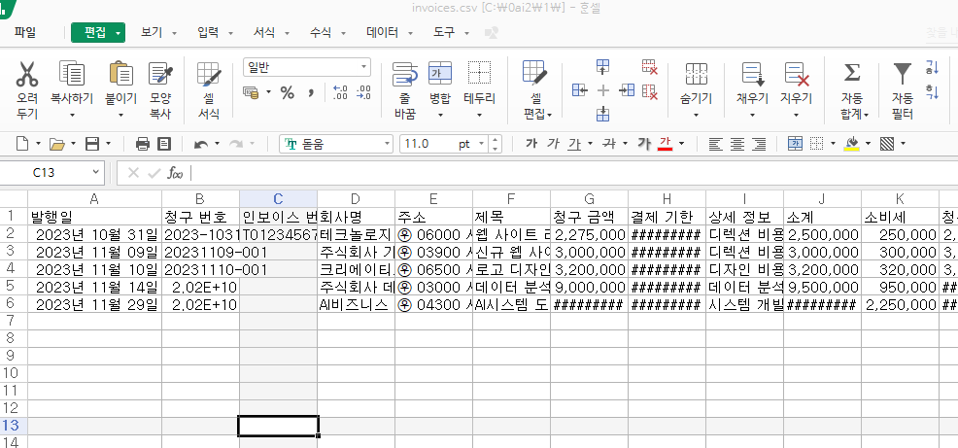Insert column to the right icon
Image resolution: width=958 pixels, height=448 pixels.
coord(627,90)
